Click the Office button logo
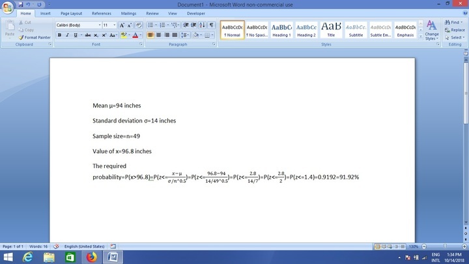This screenshot has width=469, height=264. pos(8,7)
